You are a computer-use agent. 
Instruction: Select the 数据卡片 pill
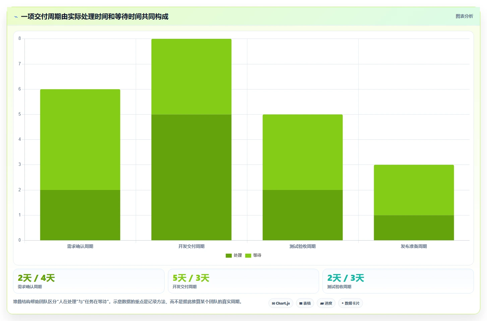(x=351, y=303)
